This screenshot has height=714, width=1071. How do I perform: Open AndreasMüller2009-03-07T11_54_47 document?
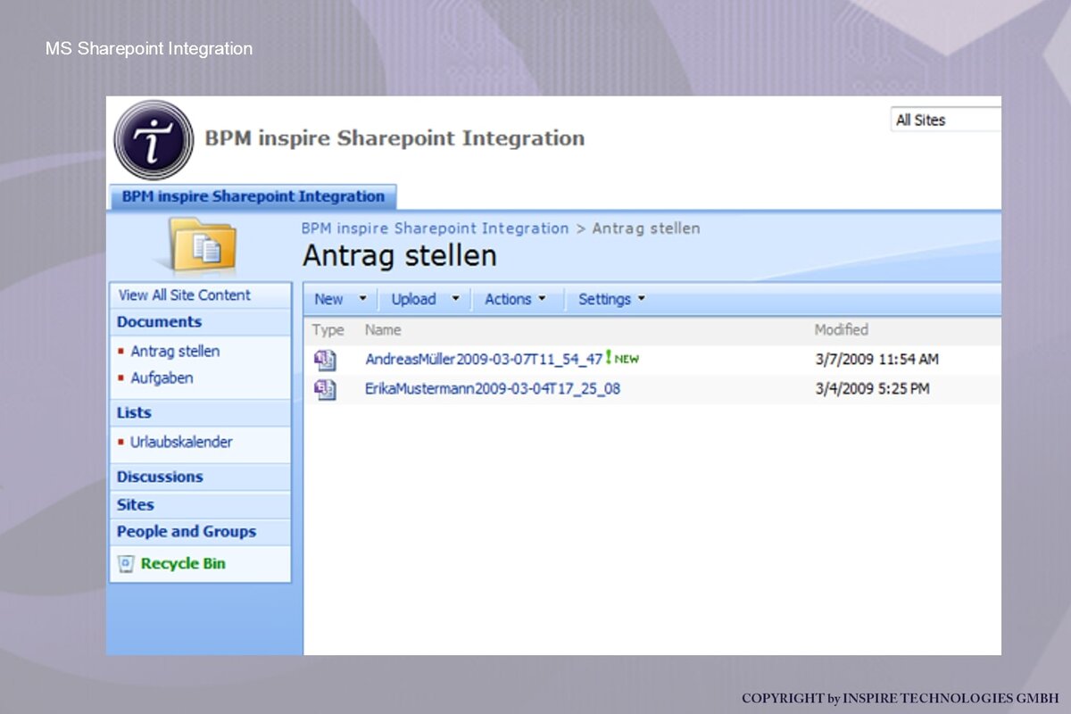point(485,360)
